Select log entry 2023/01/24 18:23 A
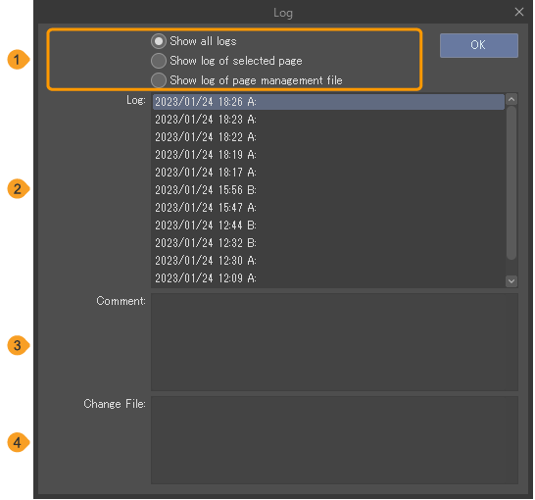The image size is (535, 500). click(x=328, y=120)
